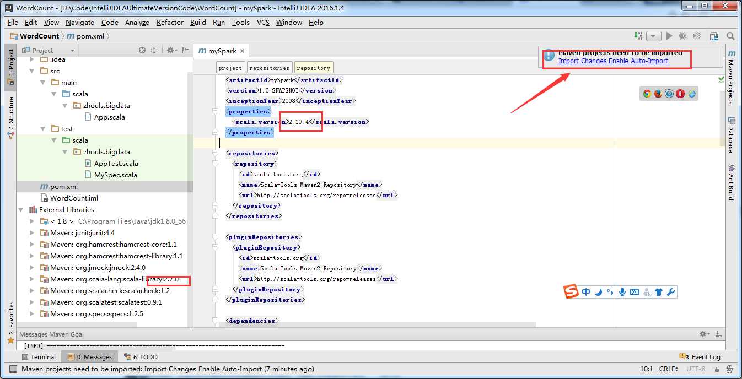Toggle the 1: Project tool window
Image resolution: width=742 pixels, height=379 pixels.
tap(10, 67)
